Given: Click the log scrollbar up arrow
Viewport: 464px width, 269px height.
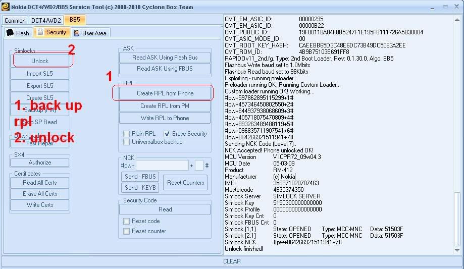Looking at the screenshot, I should (457, 20).
